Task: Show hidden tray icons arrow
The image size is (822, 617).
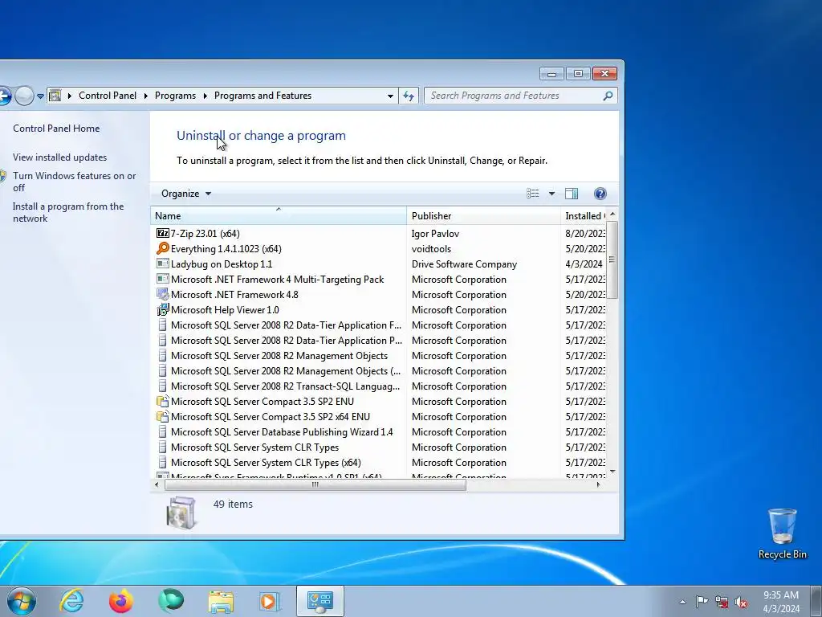Action: coord(682,603)
